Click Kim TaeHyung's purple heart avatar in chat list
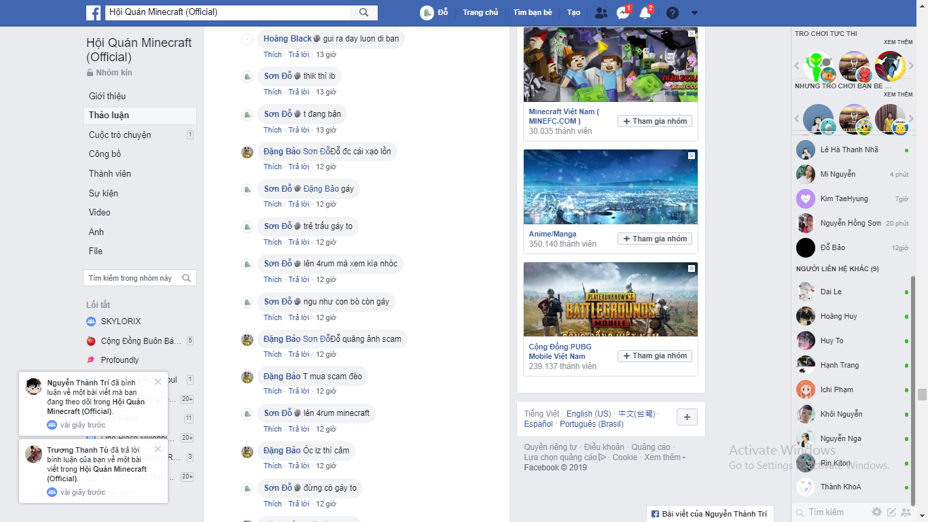Viewport: 928px width, 522px height. [x=806, y=198]
